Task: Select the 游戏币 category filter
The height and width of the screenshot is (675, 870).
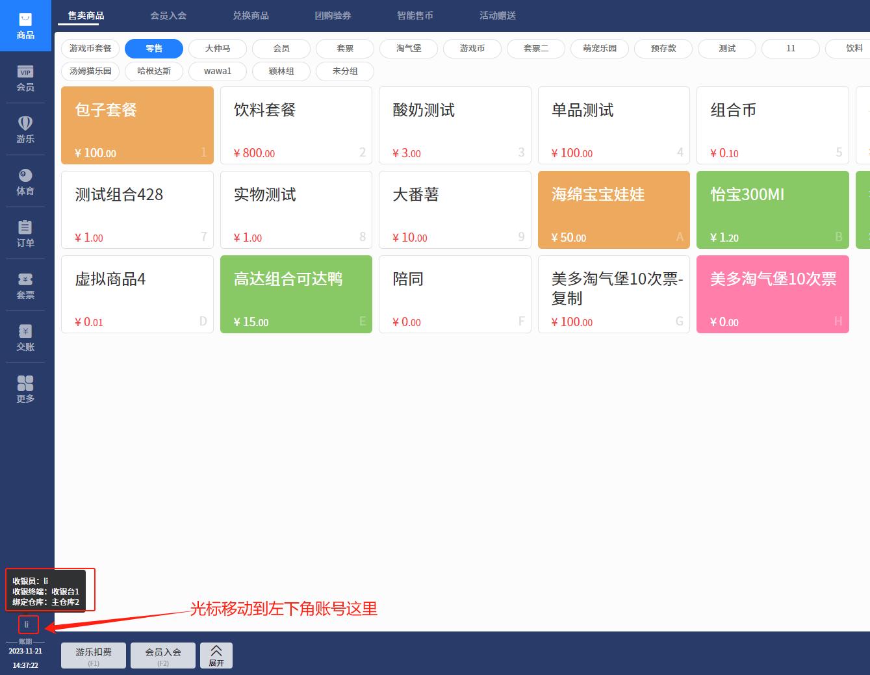Action: pos(472,49)
